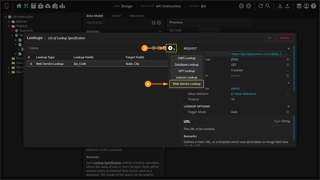The image size is (320, 180).
Task: Switch to the Tester tab
Action: click(x=116, y=16)
